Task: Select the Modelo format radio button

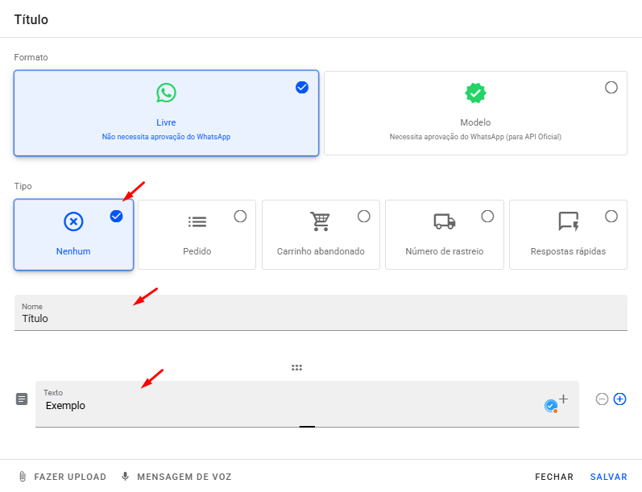Action: click(611, 87)
